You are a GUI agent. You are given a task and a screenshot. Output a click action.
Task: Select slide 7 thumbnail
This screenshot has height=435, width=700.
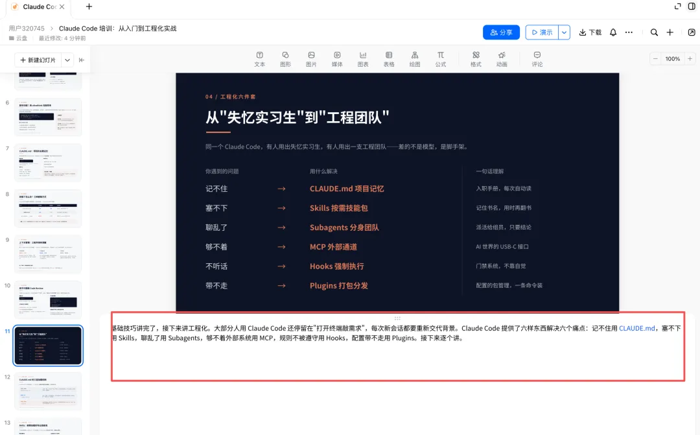pos(48,162)
